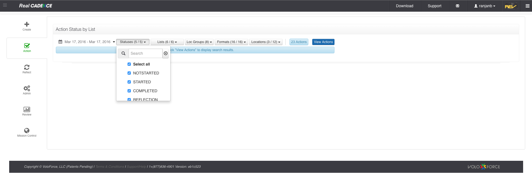Toggle the COMPLETED status checkbox
Image resolution: width=532 pixels, height=173 pixels.
[x=129, y=91]
